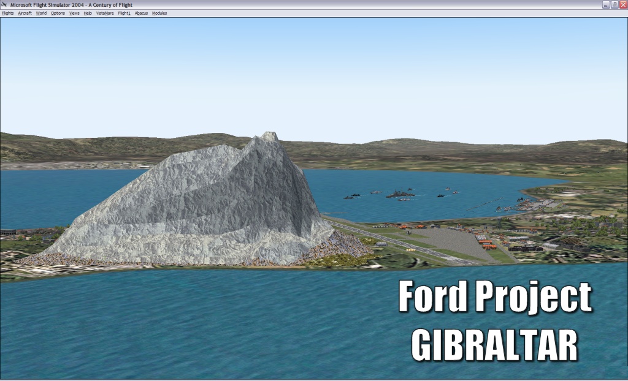This screenshot has width=628, height=381.
Task: Minimize the Flight Simulator window
Action: 606,5
